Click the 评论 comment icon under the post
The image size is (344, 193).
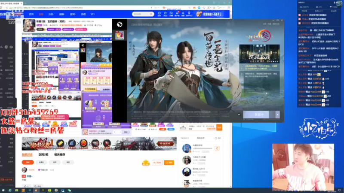point(38,186)
